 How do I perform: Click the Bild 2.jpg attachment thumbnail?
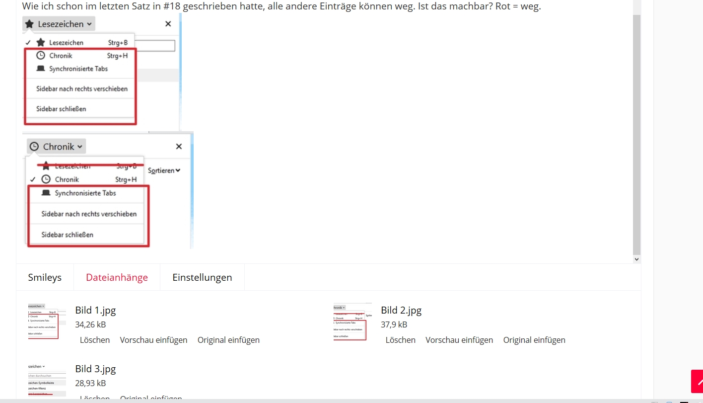(352, 322)
